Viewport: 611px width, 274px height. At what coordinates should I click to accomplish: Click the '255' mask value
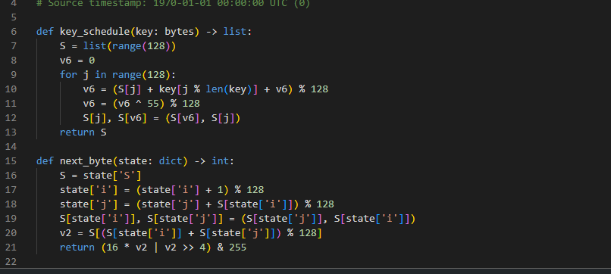[x=238, y=248]
